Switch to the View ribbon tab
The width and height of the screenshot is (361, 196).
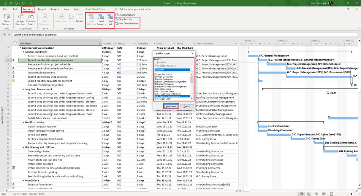click(66, 10)
